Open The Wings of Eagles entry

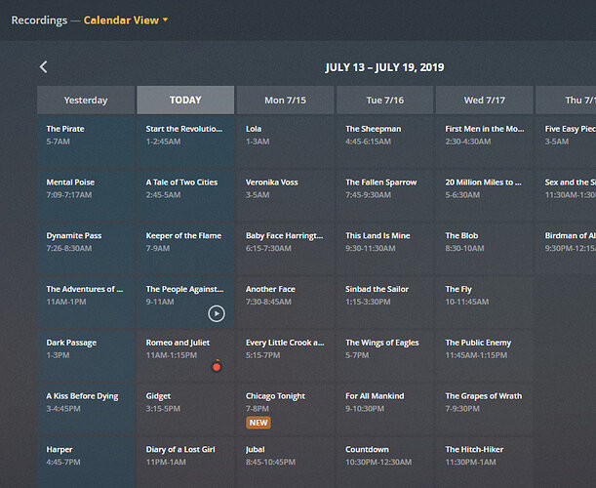point(384,355)
